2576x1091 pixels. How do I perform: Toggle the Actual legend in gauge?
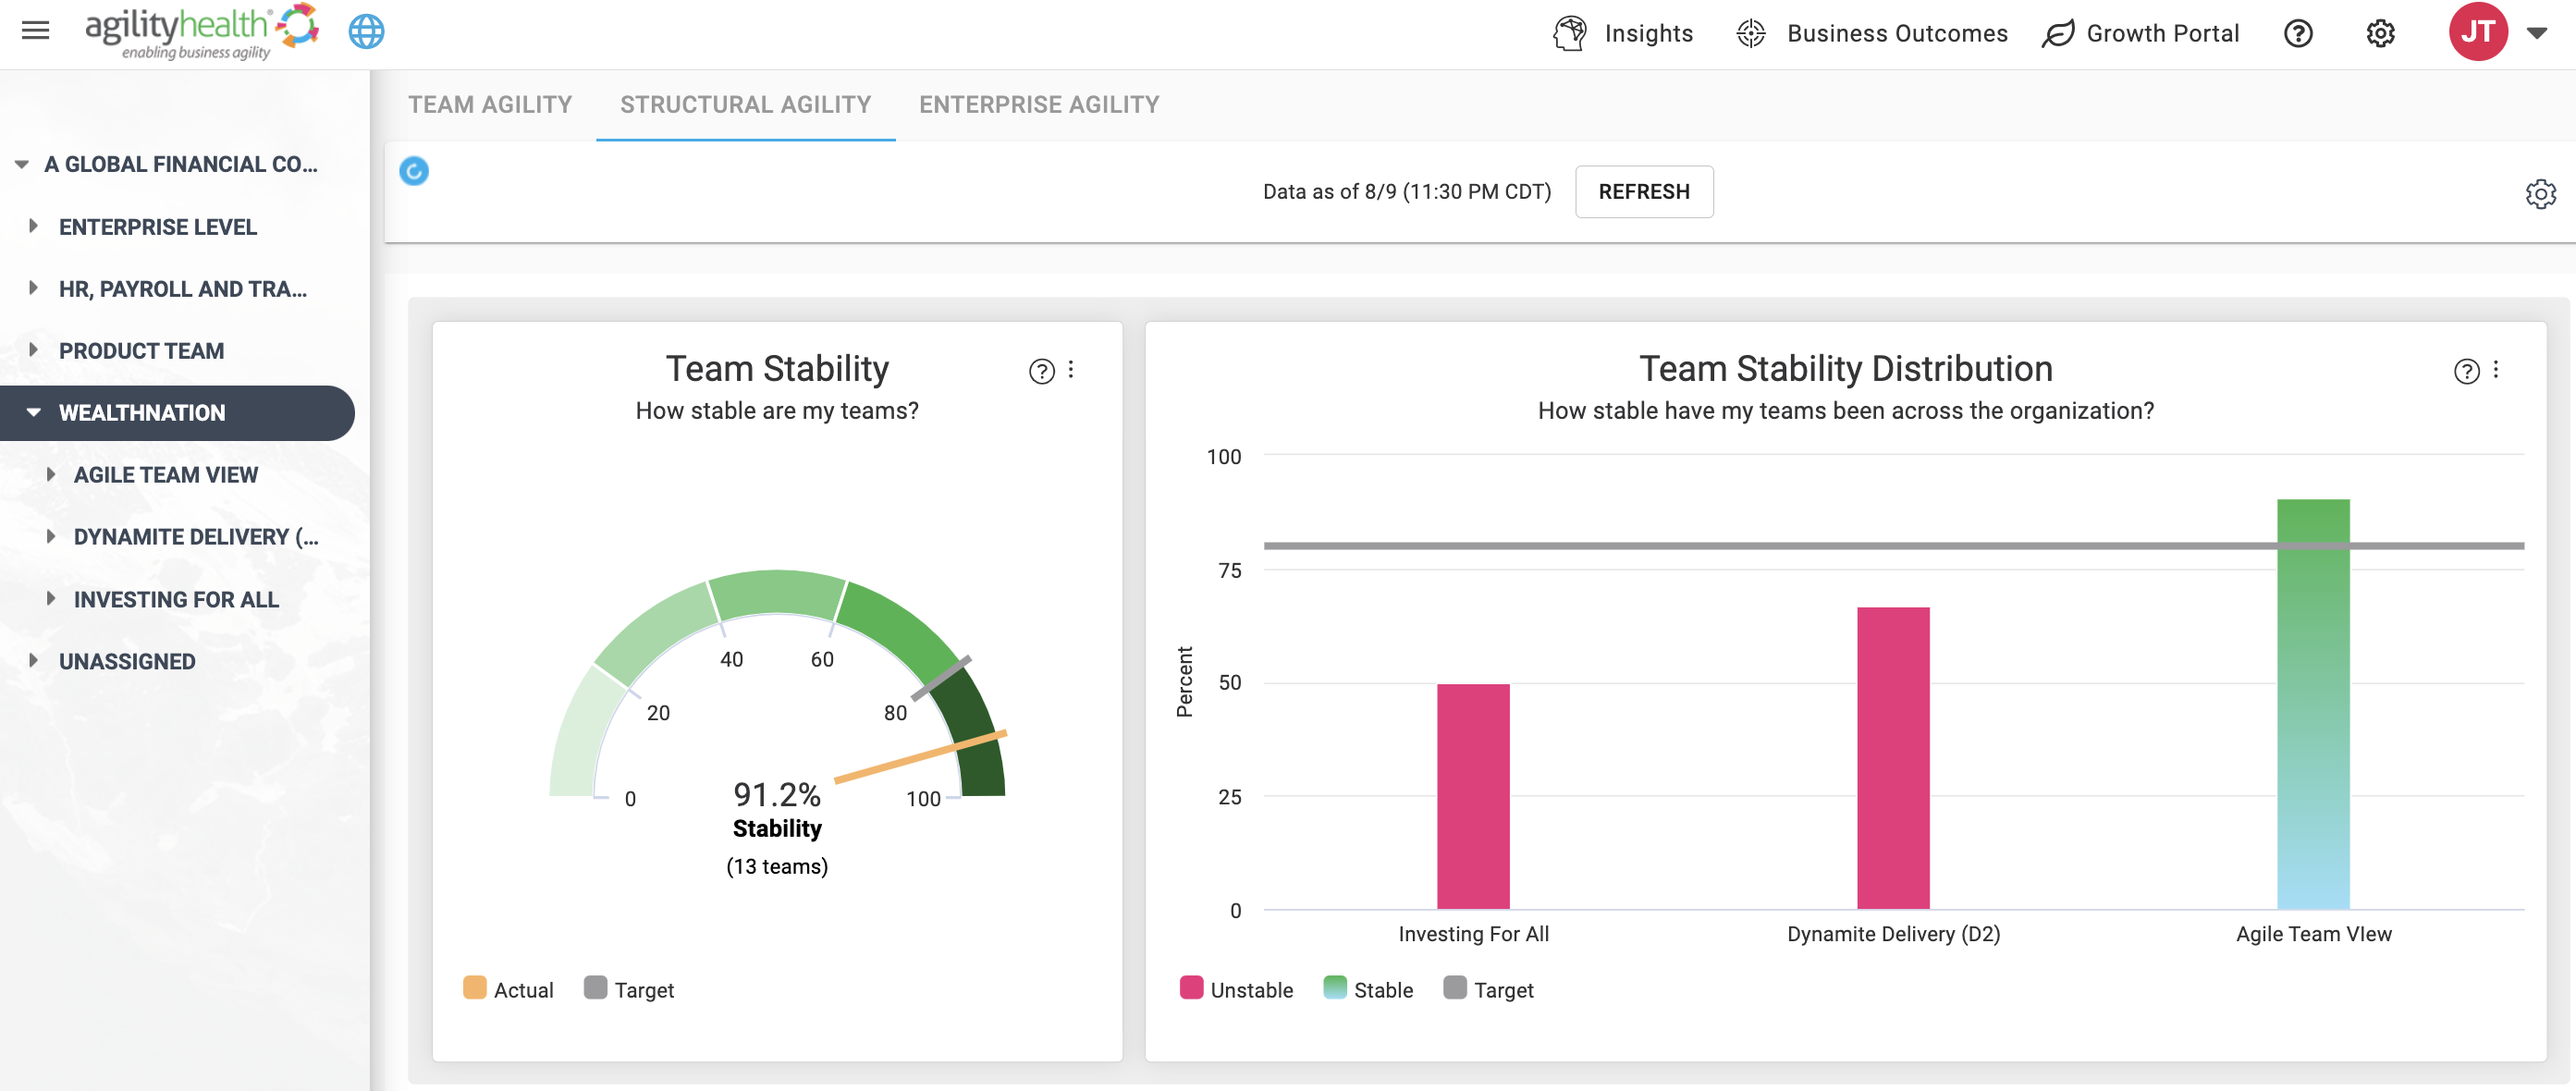click(508, 989)
